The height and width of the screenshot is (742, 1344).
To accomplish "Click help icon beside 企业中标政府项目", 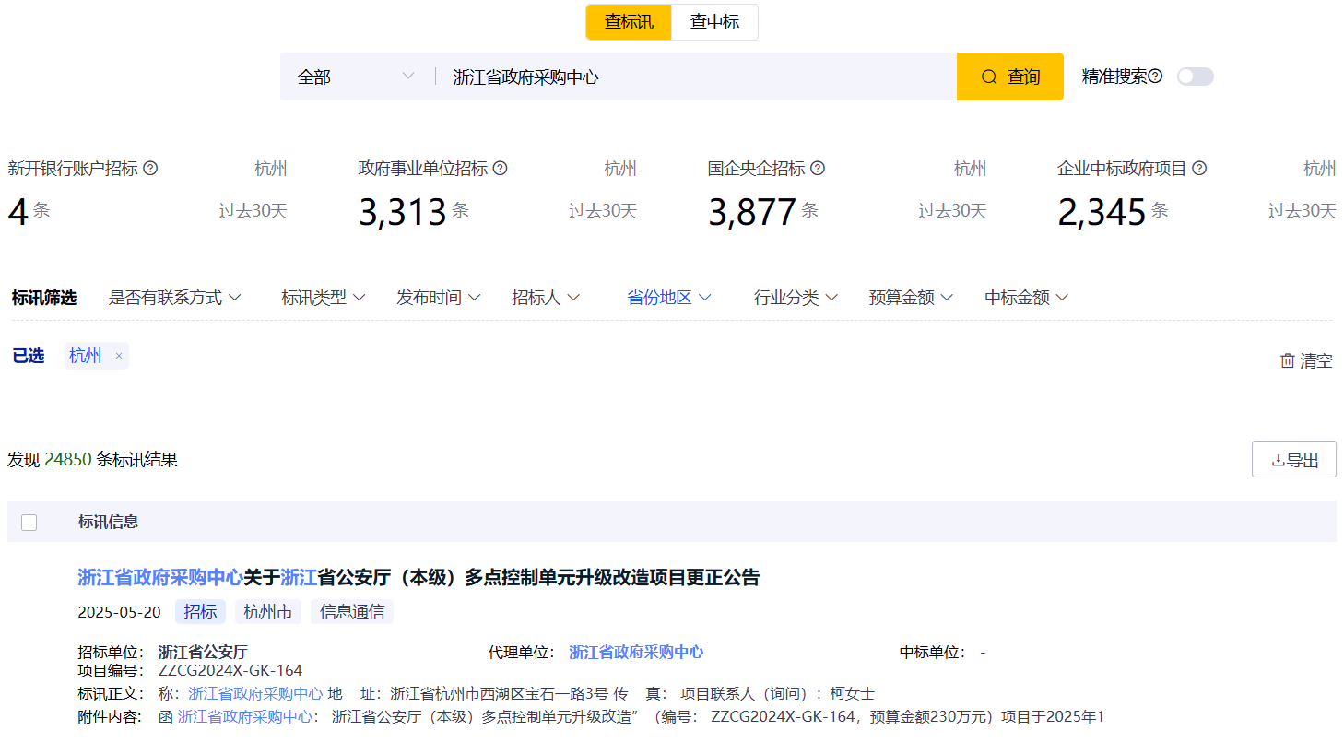I will pyautogui.click(x=1199, y=169).
